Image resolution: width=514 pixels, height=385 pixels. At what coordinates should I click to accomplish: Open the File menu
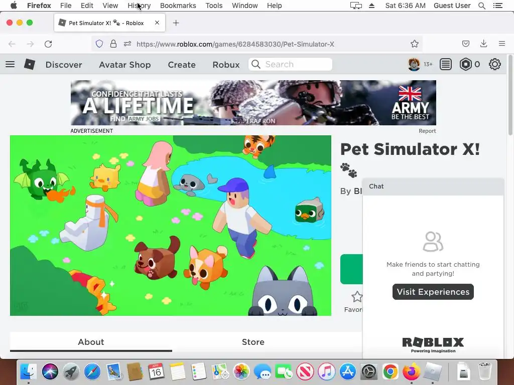[x=66, y=6]
